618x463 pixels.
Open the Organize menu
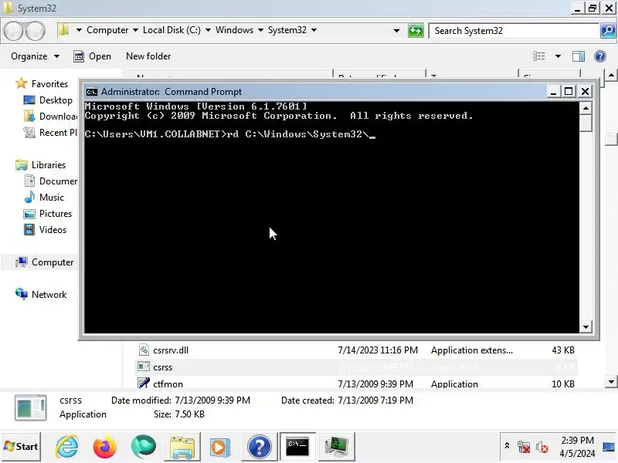[x=35, y=56]
